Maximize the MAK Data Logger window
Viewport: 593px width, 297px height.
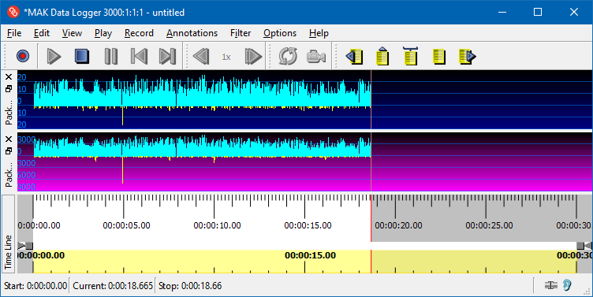click(x=538, y=12)
